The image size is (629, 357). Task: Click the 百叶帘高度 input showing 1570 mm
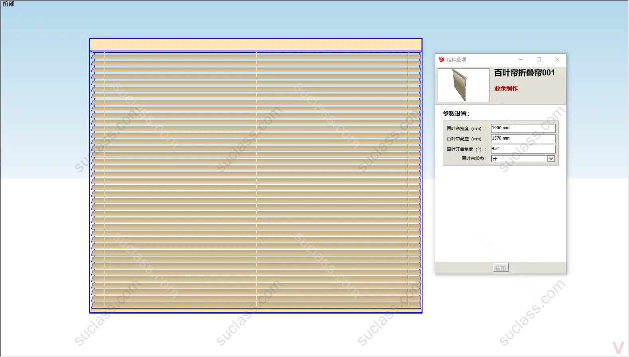tap(523, 138)
